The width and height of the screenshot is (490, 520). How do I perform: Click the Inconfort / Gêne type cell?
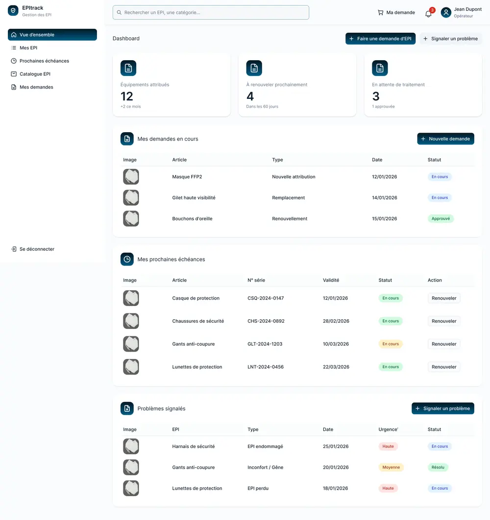[x=265, y=467]
